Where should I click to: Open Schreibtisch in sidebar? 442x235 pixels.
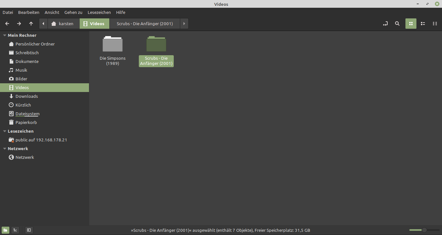click(44, 53)
